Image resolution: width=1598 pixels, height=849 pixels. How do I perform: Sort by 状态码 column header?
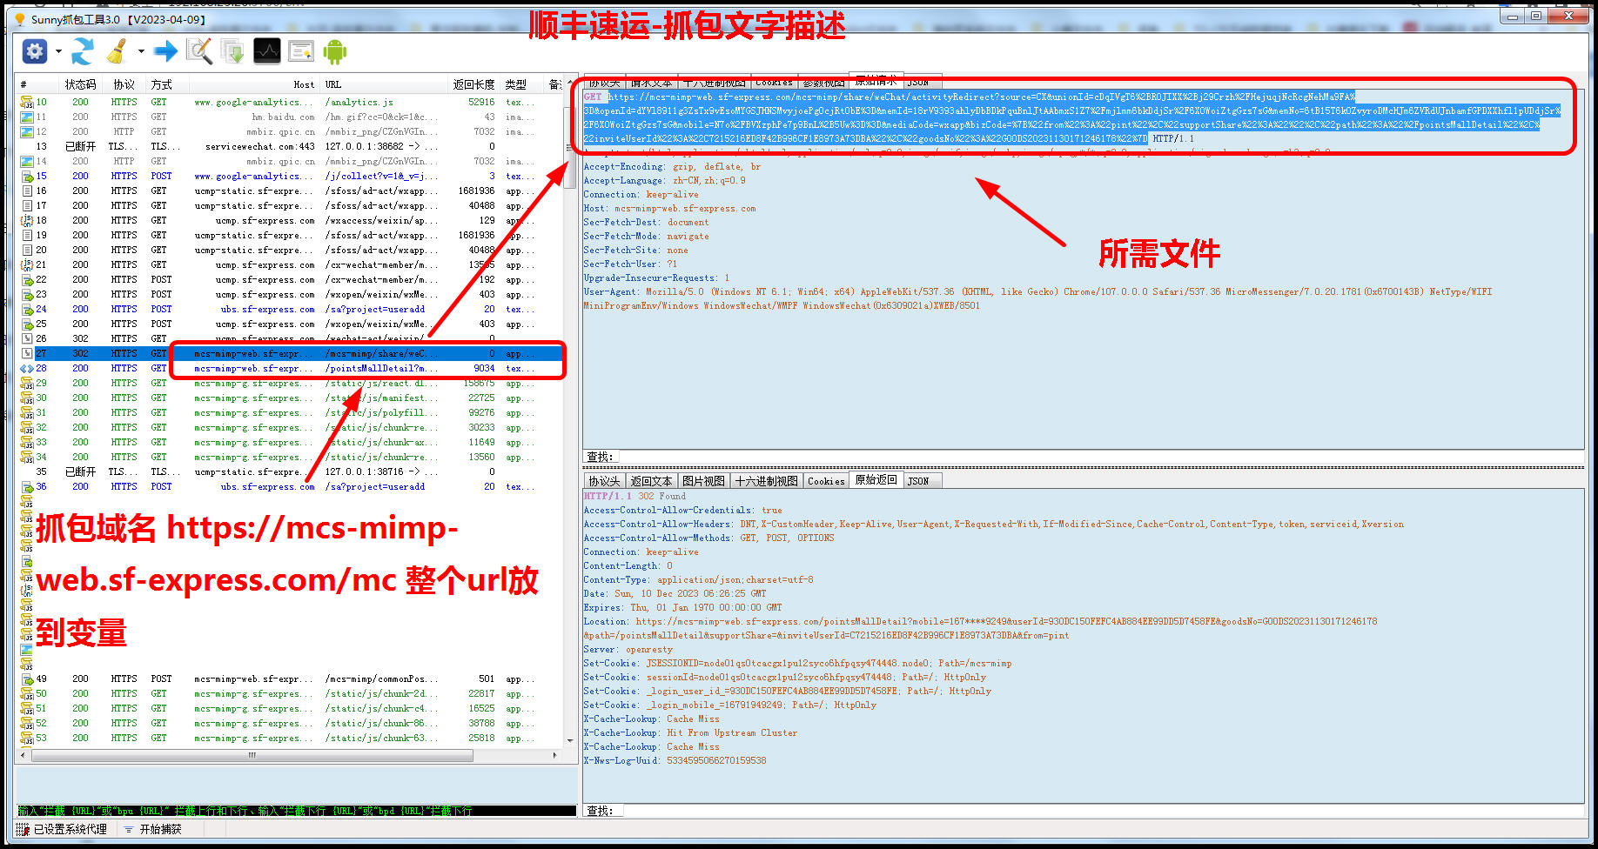click(80, 84)
